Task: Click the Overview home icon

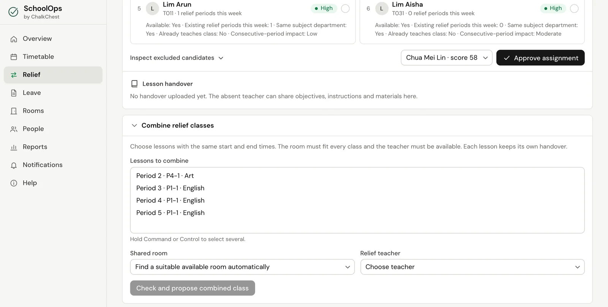Action: click(14, 39)
